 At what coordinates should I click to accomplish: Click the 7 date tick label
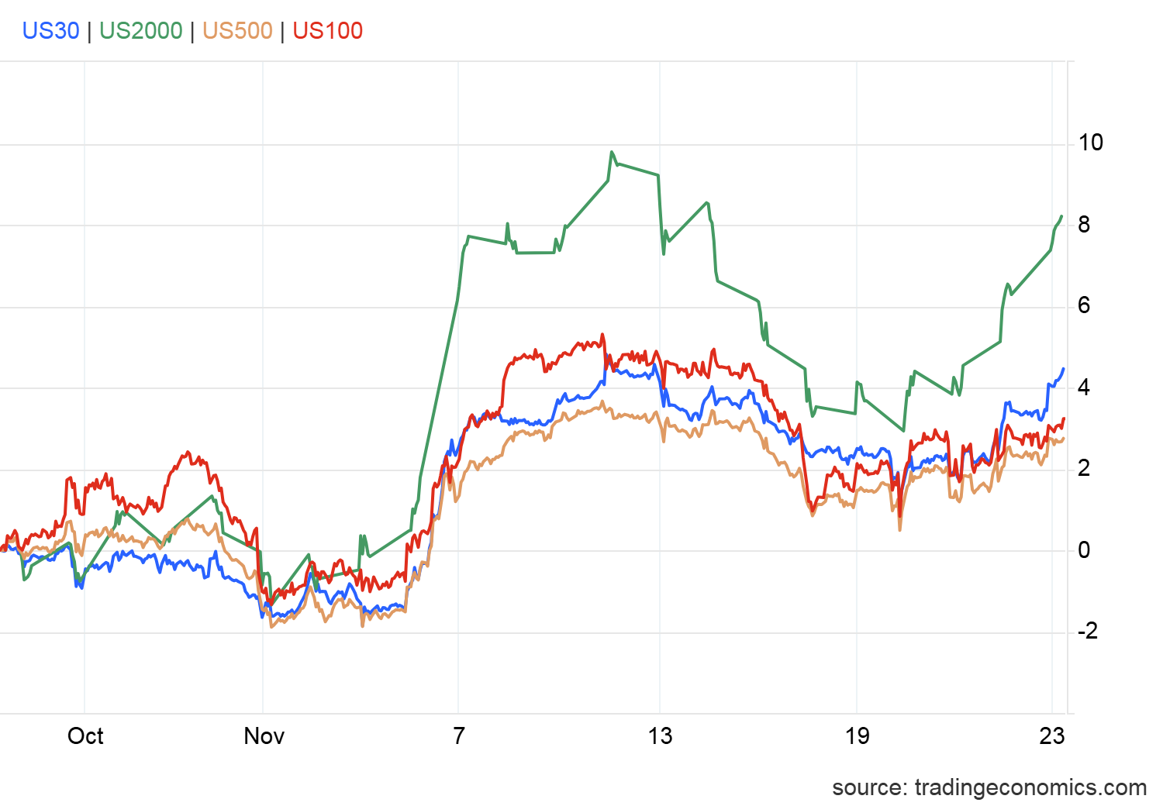click(459, 735)
